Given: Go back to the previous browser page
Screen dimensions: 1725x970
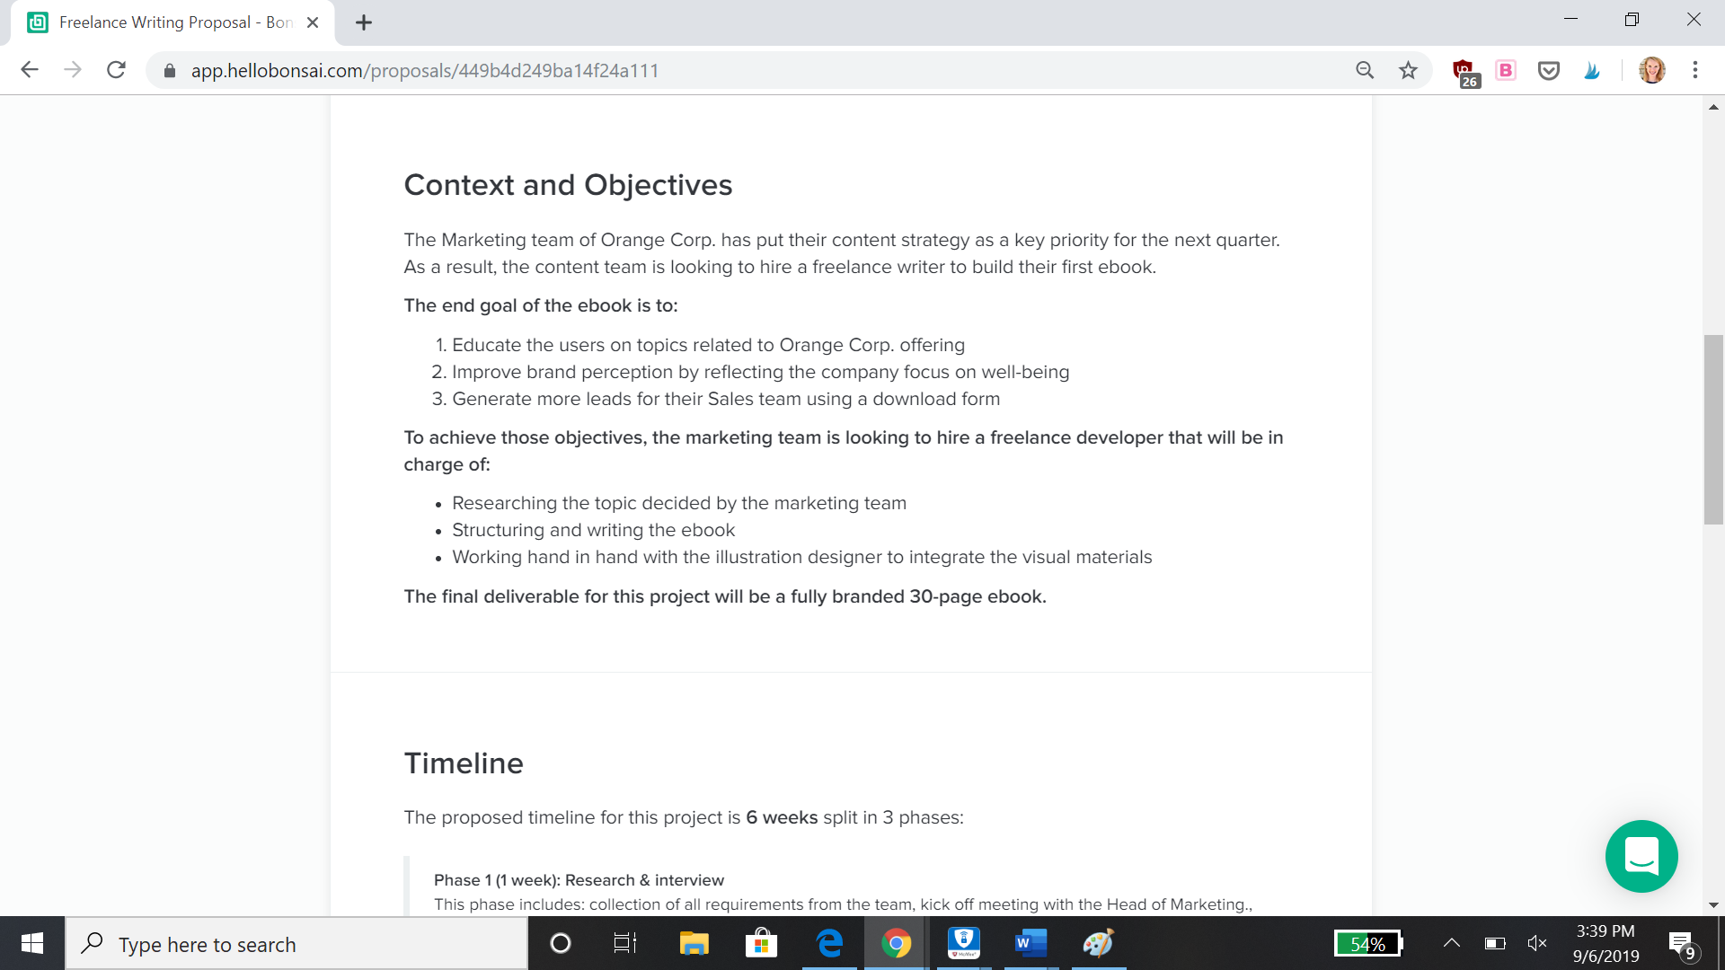Looking at the screenshot, I should tap(30, 70).
